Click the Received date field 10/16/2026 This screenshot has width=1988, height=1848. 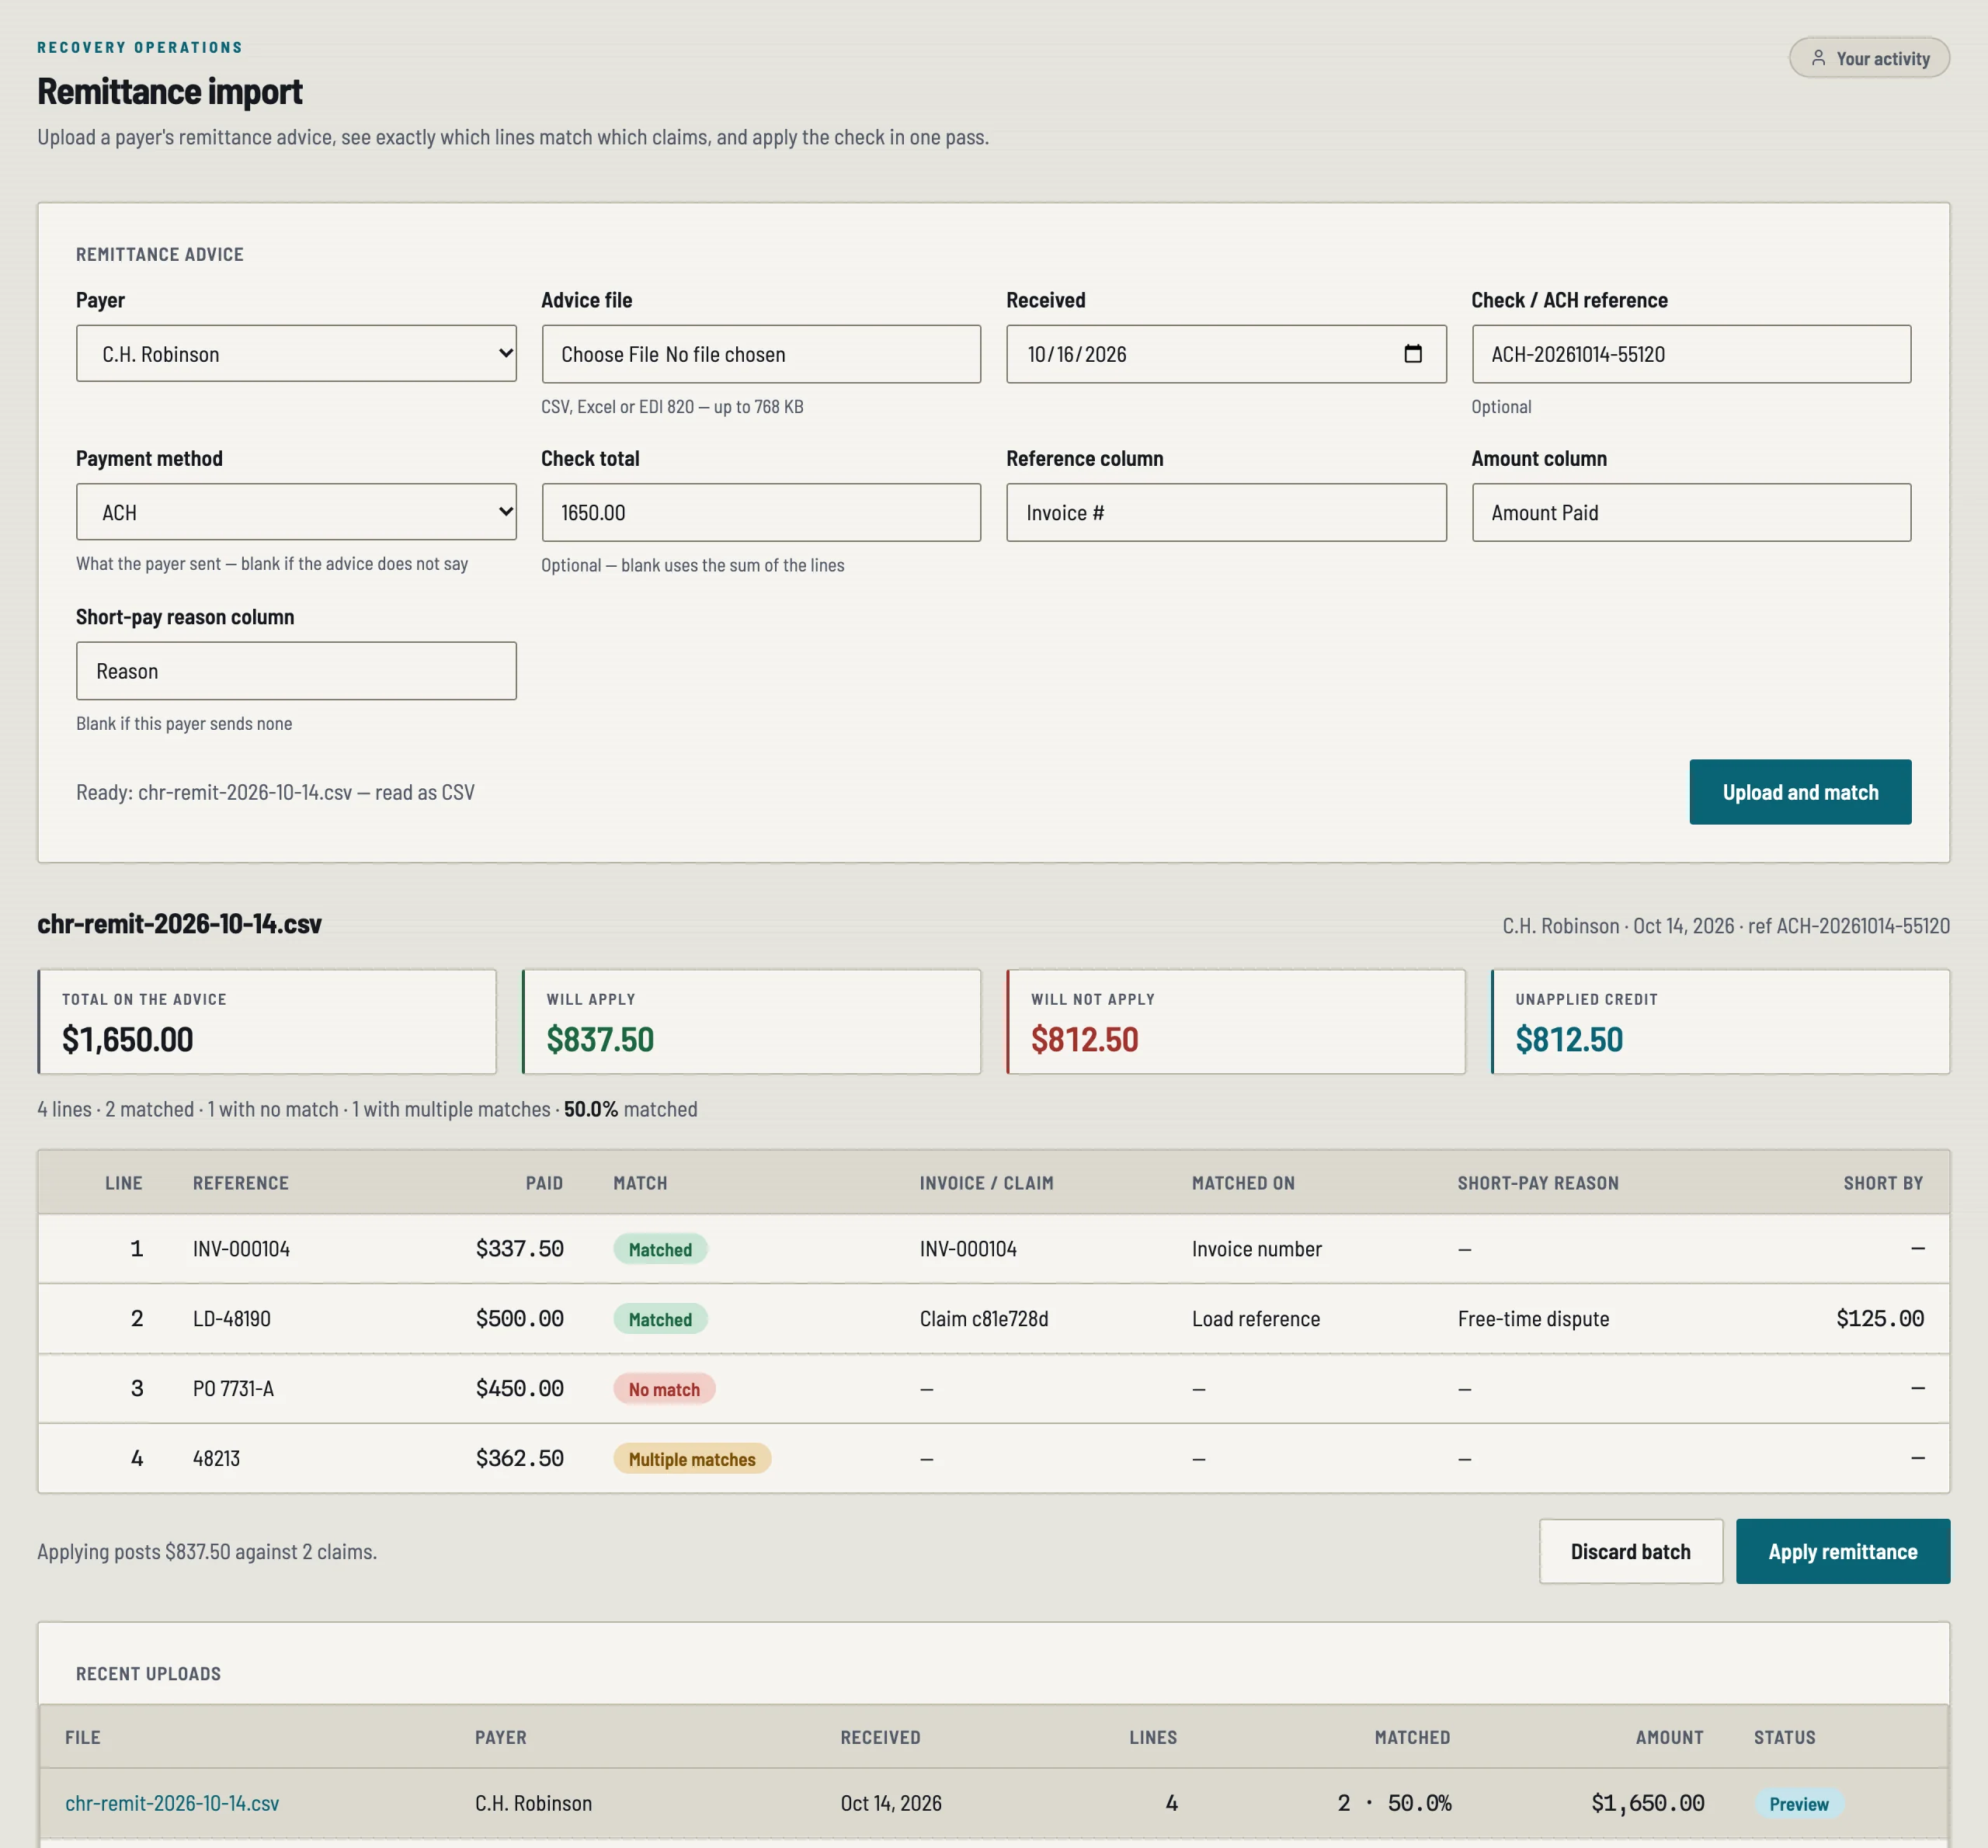(x=1226, y=353)
